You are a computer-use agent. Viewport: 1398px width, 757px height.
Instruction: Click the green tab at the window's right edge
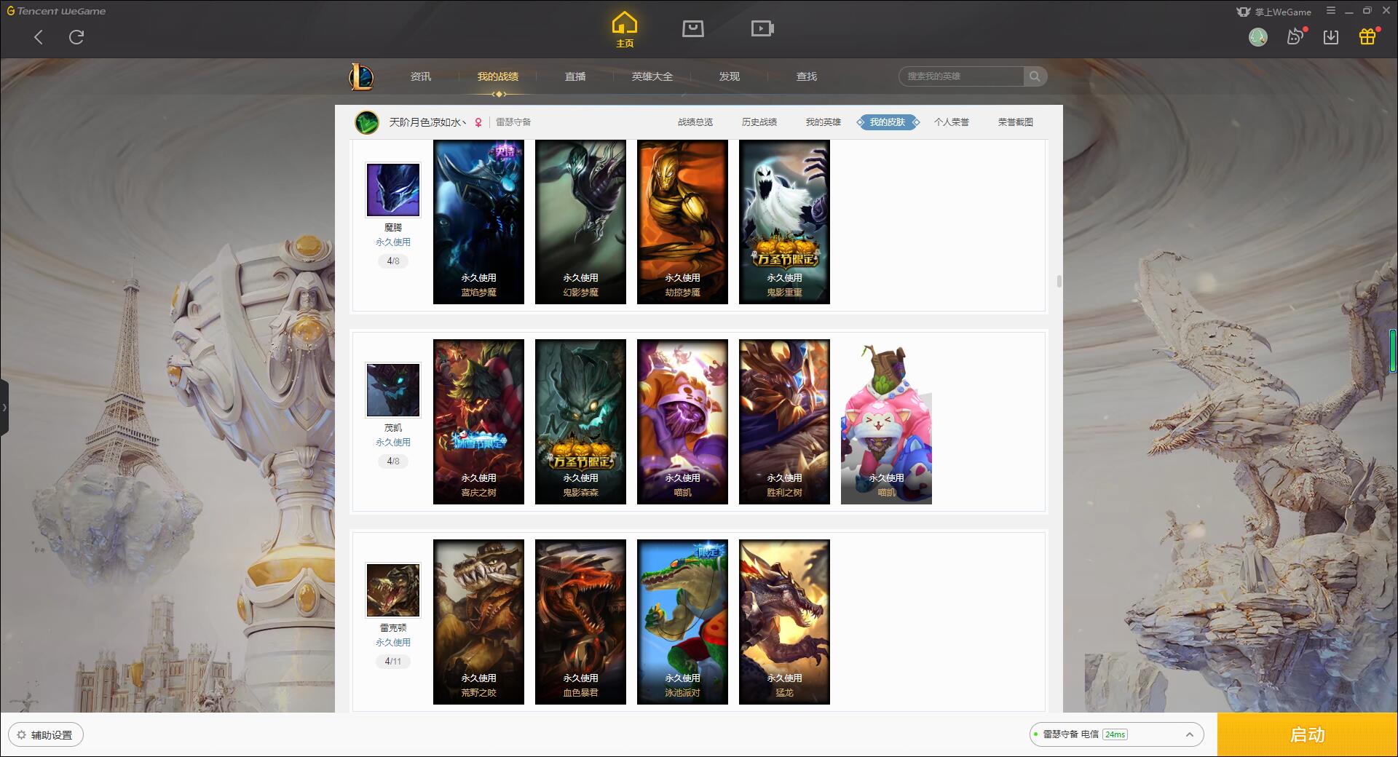[x=1394, y=351]
